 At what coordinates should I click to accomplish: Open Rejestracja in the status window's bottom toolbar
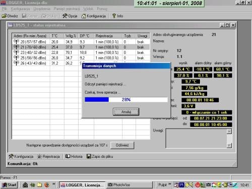click(x=48, y=156)
